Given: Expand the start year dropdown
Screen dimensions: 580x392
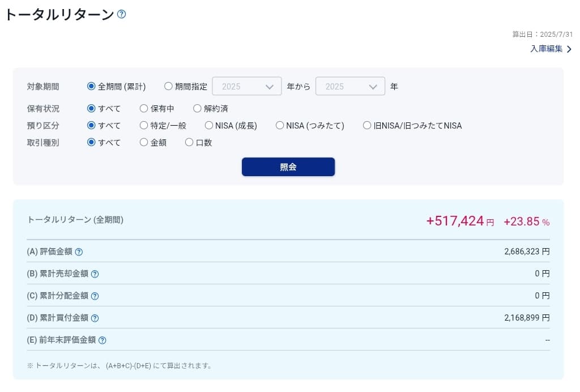Looking at the screenshot, I should point(247,87).
